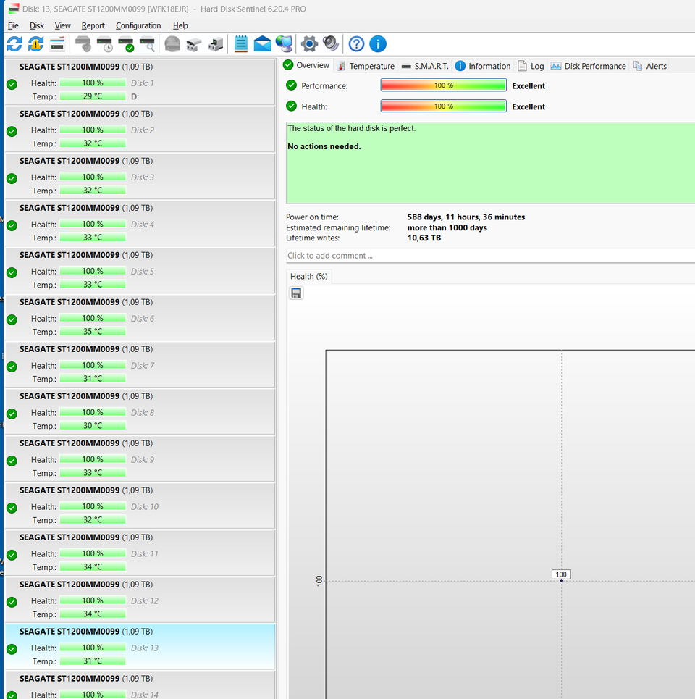Click the green check icon beside Performance

291,85
